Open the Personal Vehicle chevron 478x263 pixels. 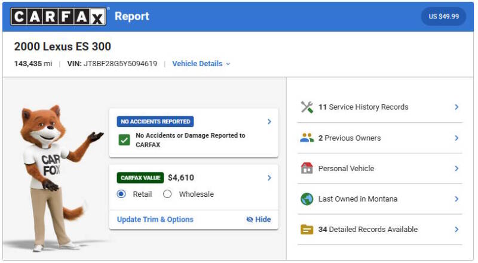[x=456, y=168]
